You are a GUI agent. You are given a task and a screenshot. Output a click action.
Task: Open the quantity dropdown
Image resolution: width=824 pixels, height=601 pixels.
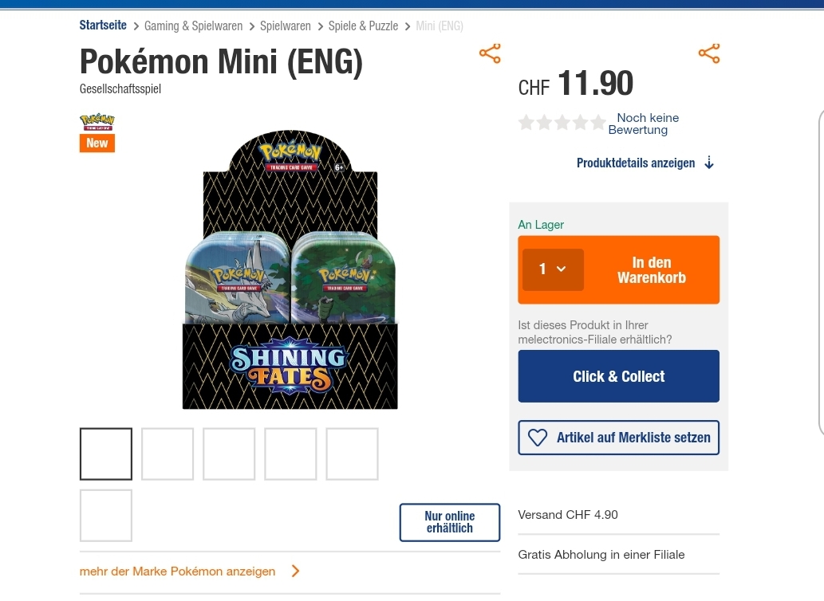click(553, 269)
